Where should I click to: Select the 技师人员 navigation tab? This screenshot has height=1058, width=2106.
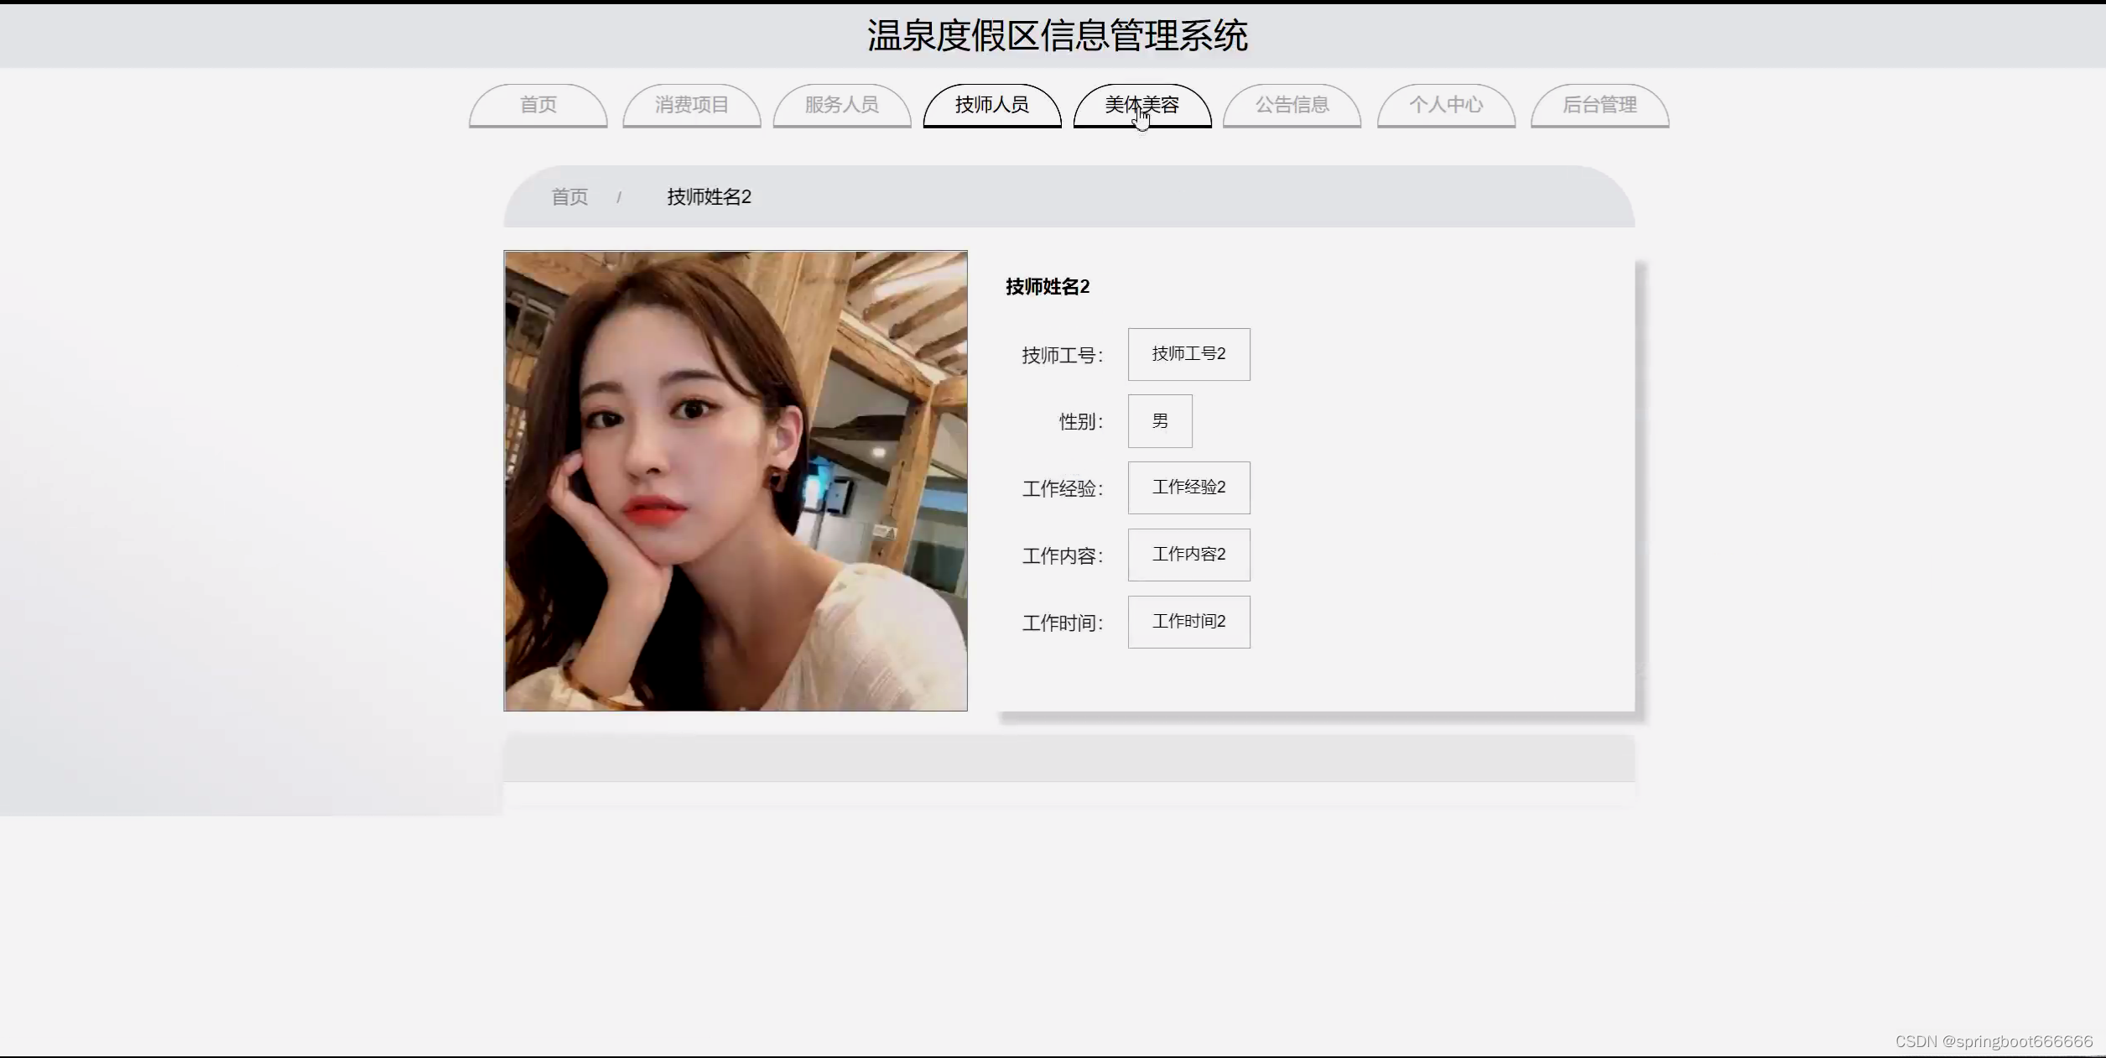991,105
